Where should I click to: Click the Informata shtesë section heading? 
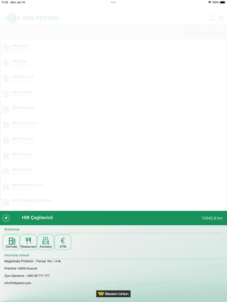pos(17,255)
